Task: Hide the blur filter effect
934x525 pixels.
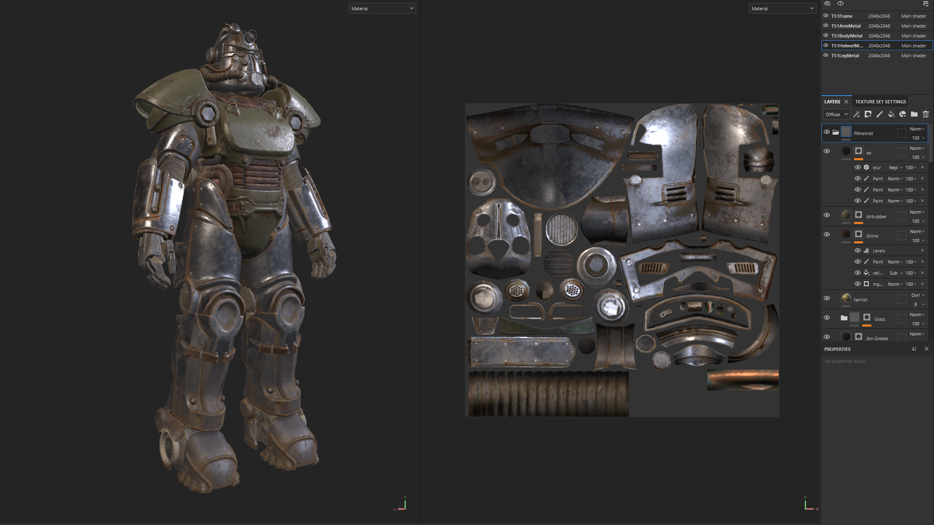Action: pos(858,168)
